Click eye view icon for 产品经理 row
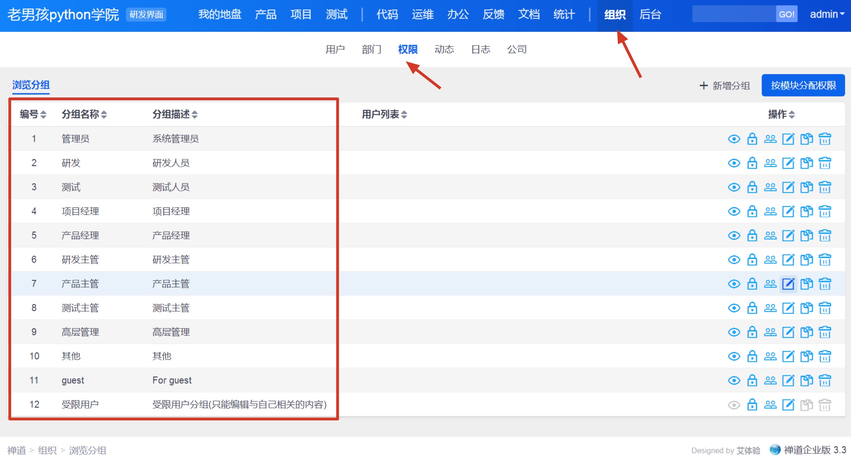 click(734, 235)
